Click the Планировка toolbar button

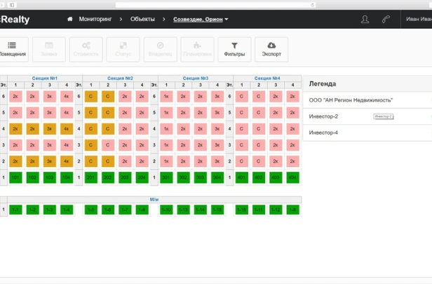[197, 50]
